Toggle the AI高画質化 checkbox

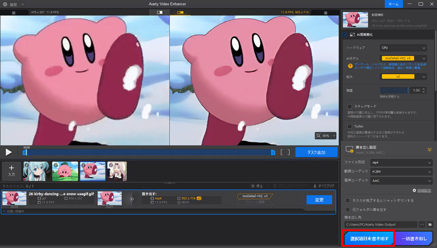(345, 34)
